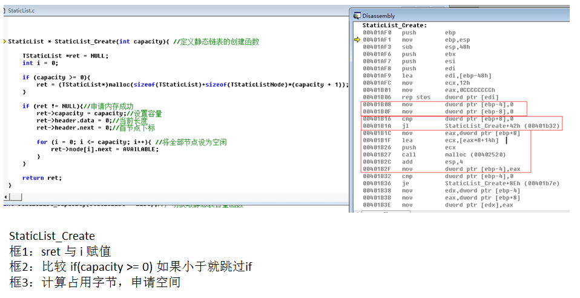Click disassembly row 00401B1F lea ecx,[eax*8+14h]
This screenshot has height=298, width=580.
(x=431, y=141)
